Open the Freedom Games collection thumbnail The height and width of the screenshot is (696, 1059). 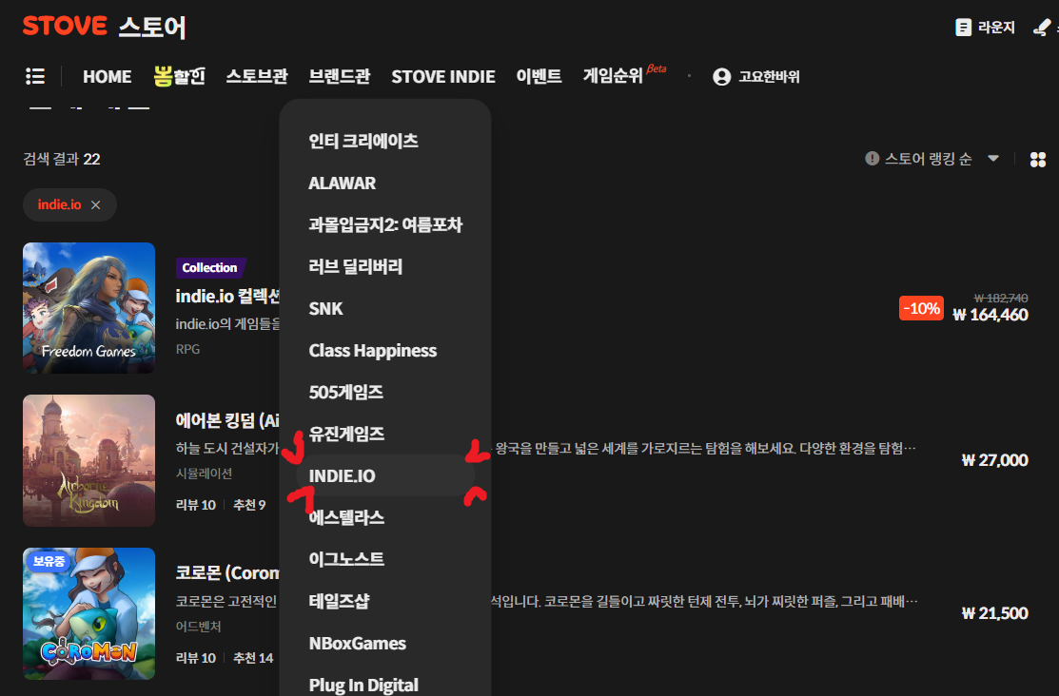pyautogui.click(x=89, y=308)
